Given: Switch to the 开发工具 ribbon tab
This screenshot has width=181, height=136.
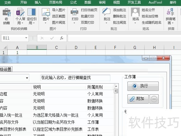Looking at the screenshot, I should [134, 2].
